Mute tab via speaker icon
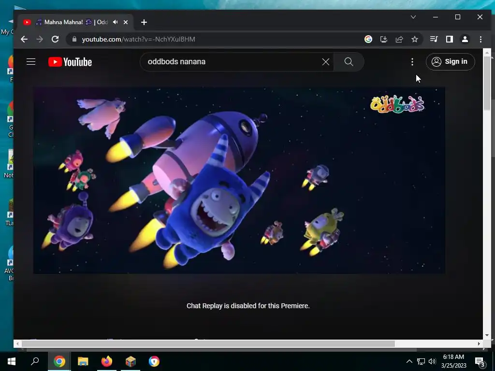The width and height of the screenshot is (495, 371). (115, 22)
